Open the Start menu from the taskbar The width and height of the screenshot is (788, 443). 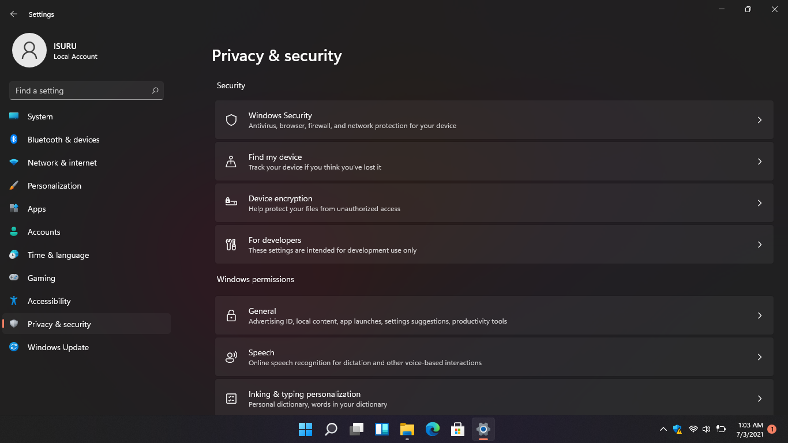(305, 429)
